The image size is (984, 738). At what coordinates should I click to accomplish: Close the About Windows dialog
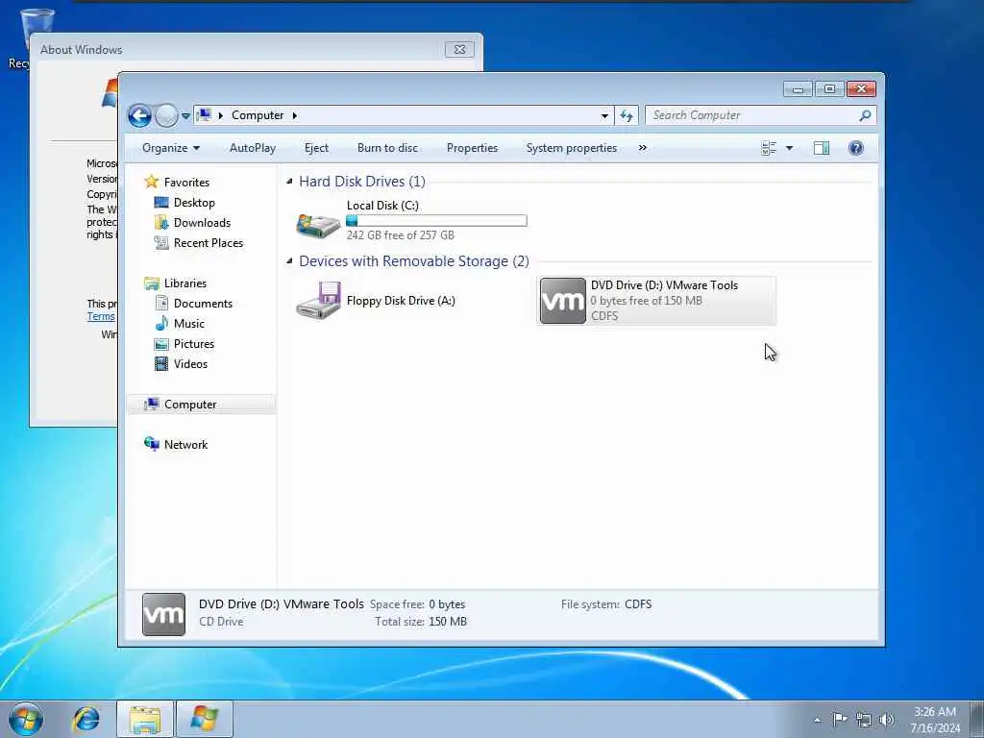point(459,49)
